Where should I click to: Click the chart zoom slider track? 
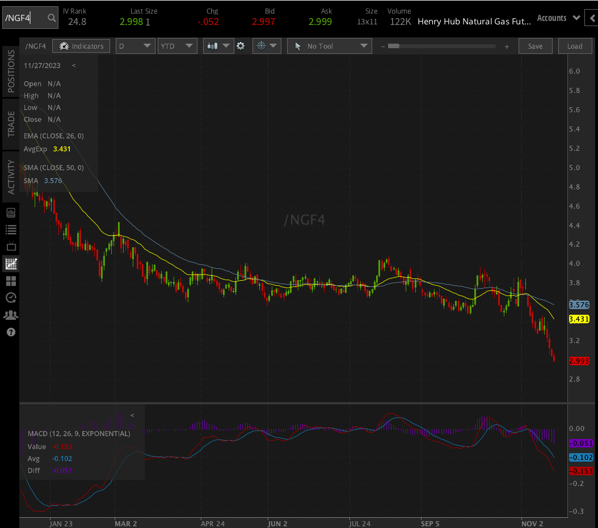(x=444, y=46)
